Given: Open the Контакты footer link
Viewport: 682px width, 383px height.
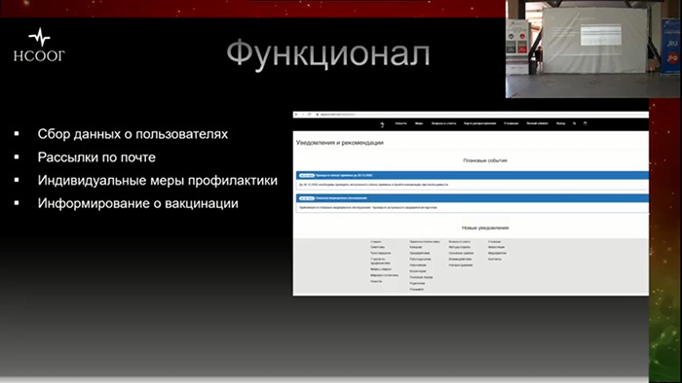Looking at the screenshot, I should [495, 259].
